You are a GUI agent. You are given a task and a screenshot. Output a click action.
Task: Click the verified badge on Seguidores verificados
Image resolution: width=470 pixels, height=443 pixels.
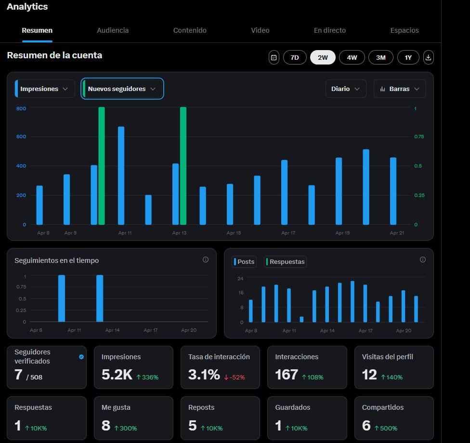(x=81, y=357)
